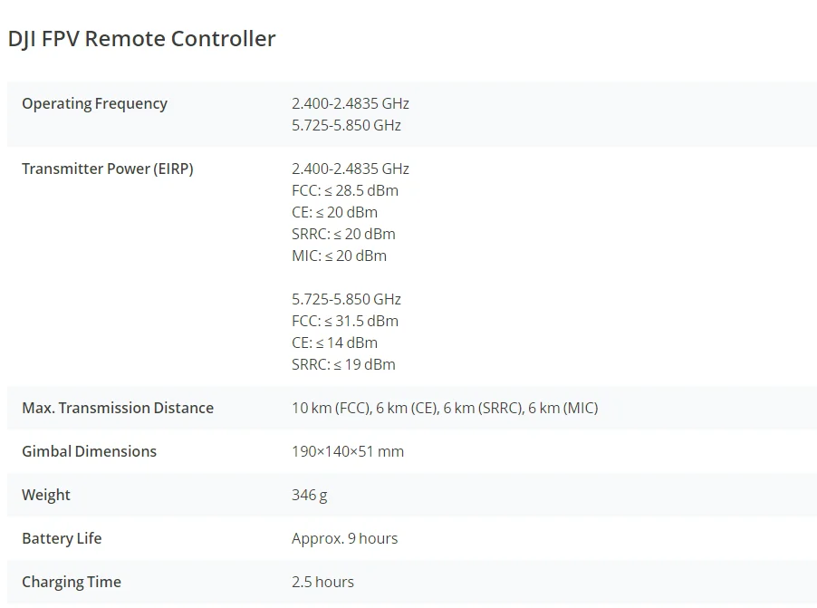Click the DJI FPV Remote Controller heading

[x=141, y=39]
